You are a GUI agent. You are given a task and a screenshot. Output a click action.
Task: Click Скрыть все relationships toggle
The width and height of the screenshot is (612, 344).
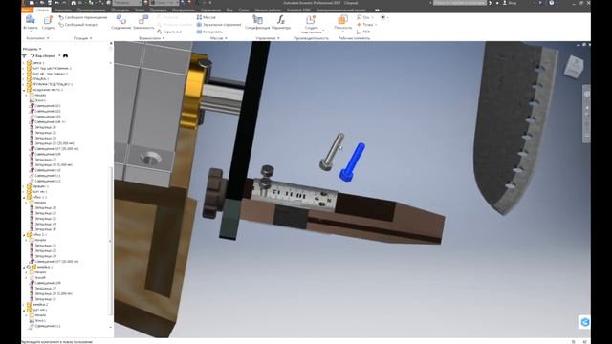[x=169, y=32]
